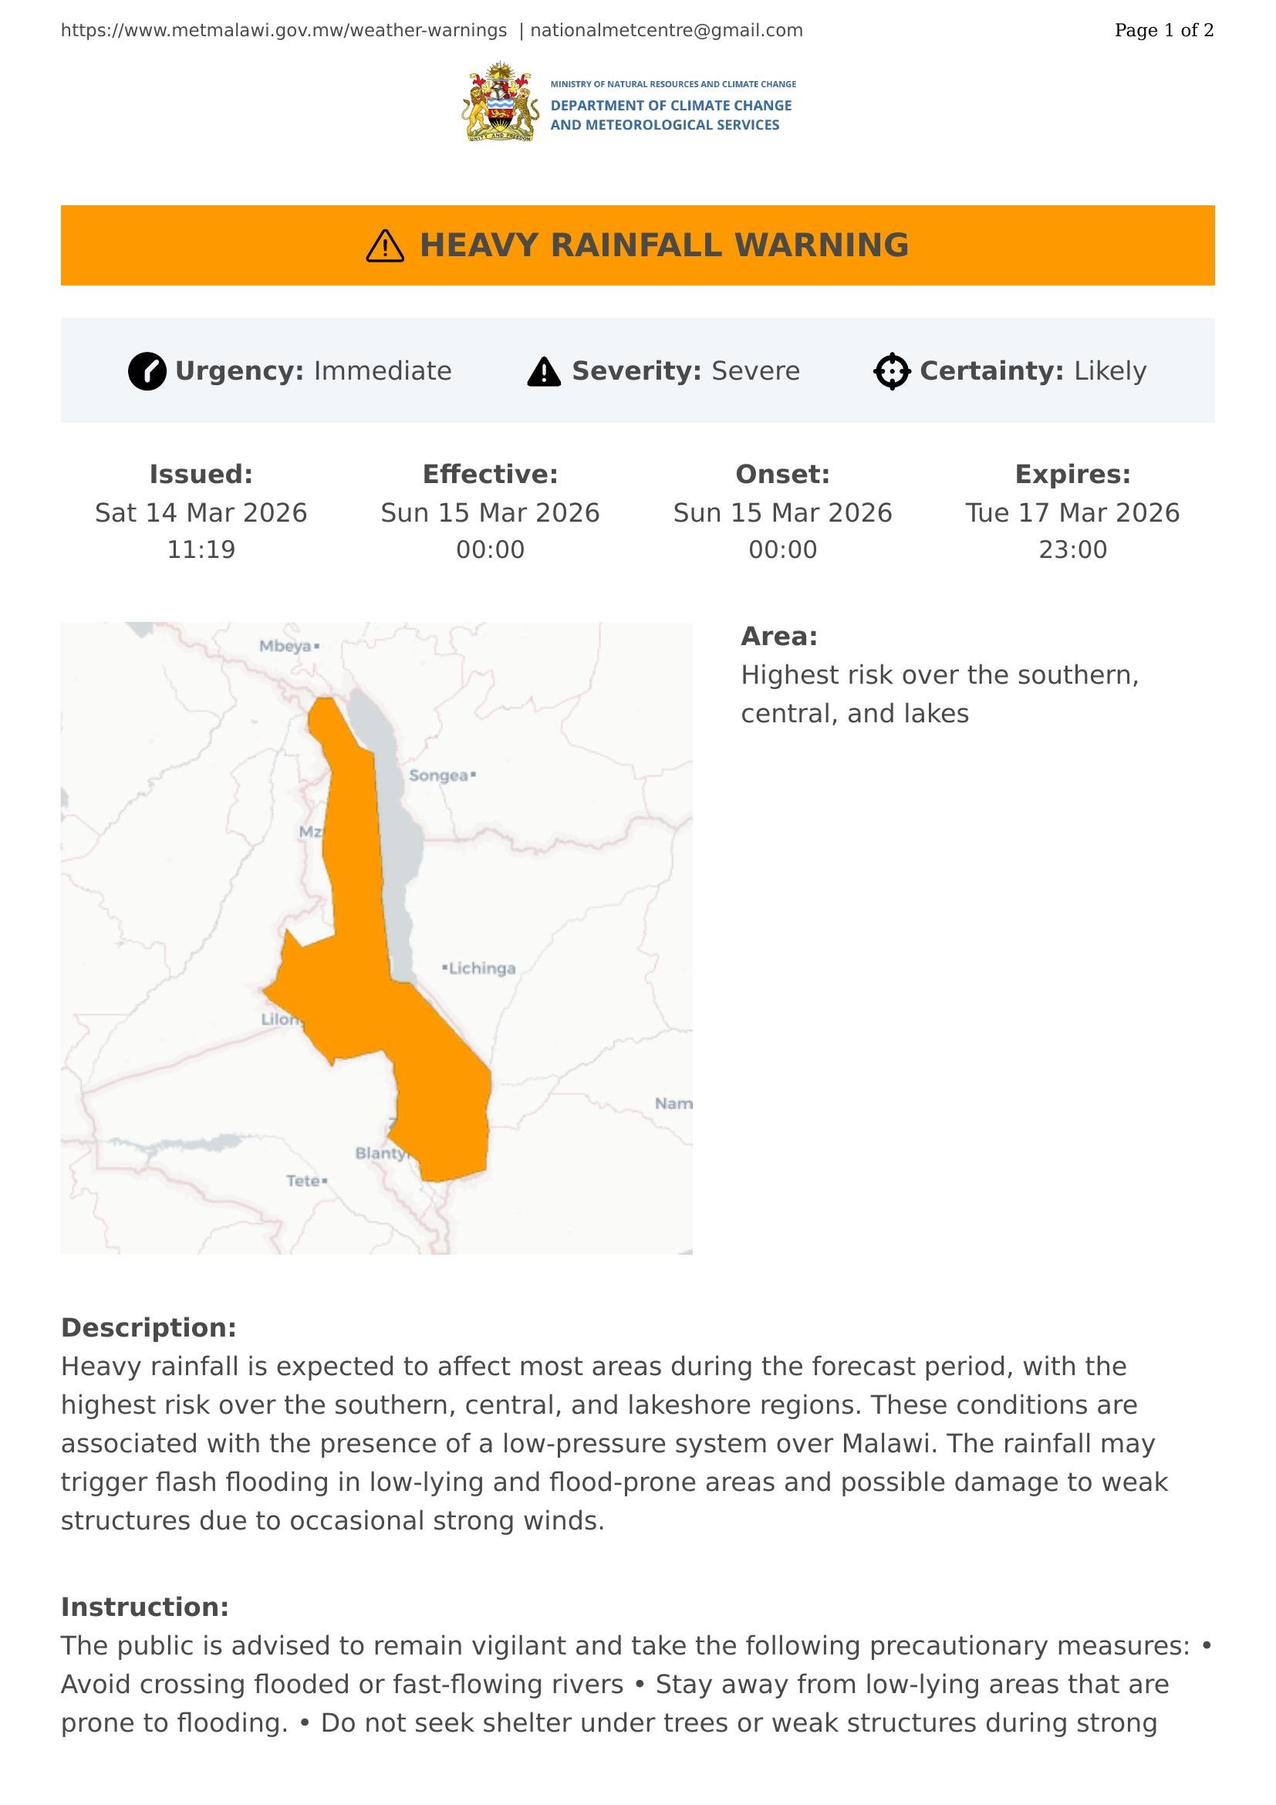Screen dimensions: 1276x1805
Task: Click the warning triangle icon in the banner
Action: coord(385,246)
